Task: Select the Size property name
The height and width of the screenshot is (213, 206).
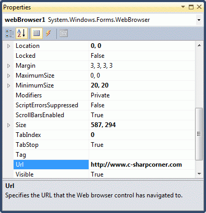Action: click(21, 125)
